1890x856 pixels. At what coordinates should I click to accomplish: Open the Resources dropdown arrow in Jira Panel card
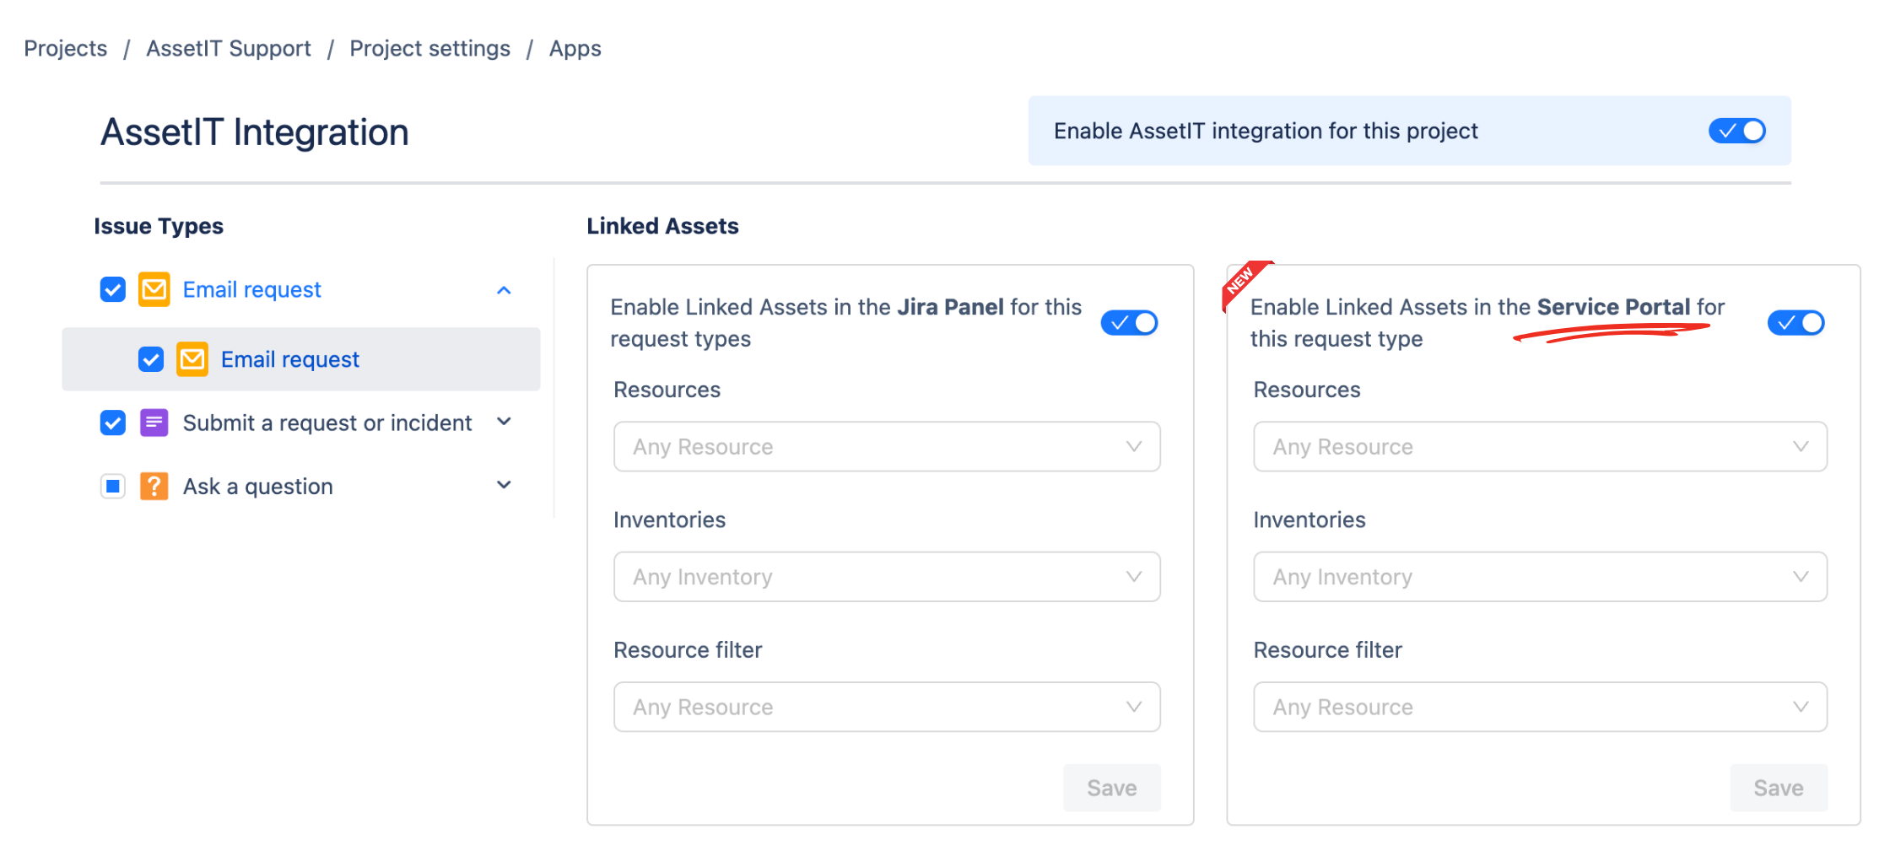point(1135,447)
